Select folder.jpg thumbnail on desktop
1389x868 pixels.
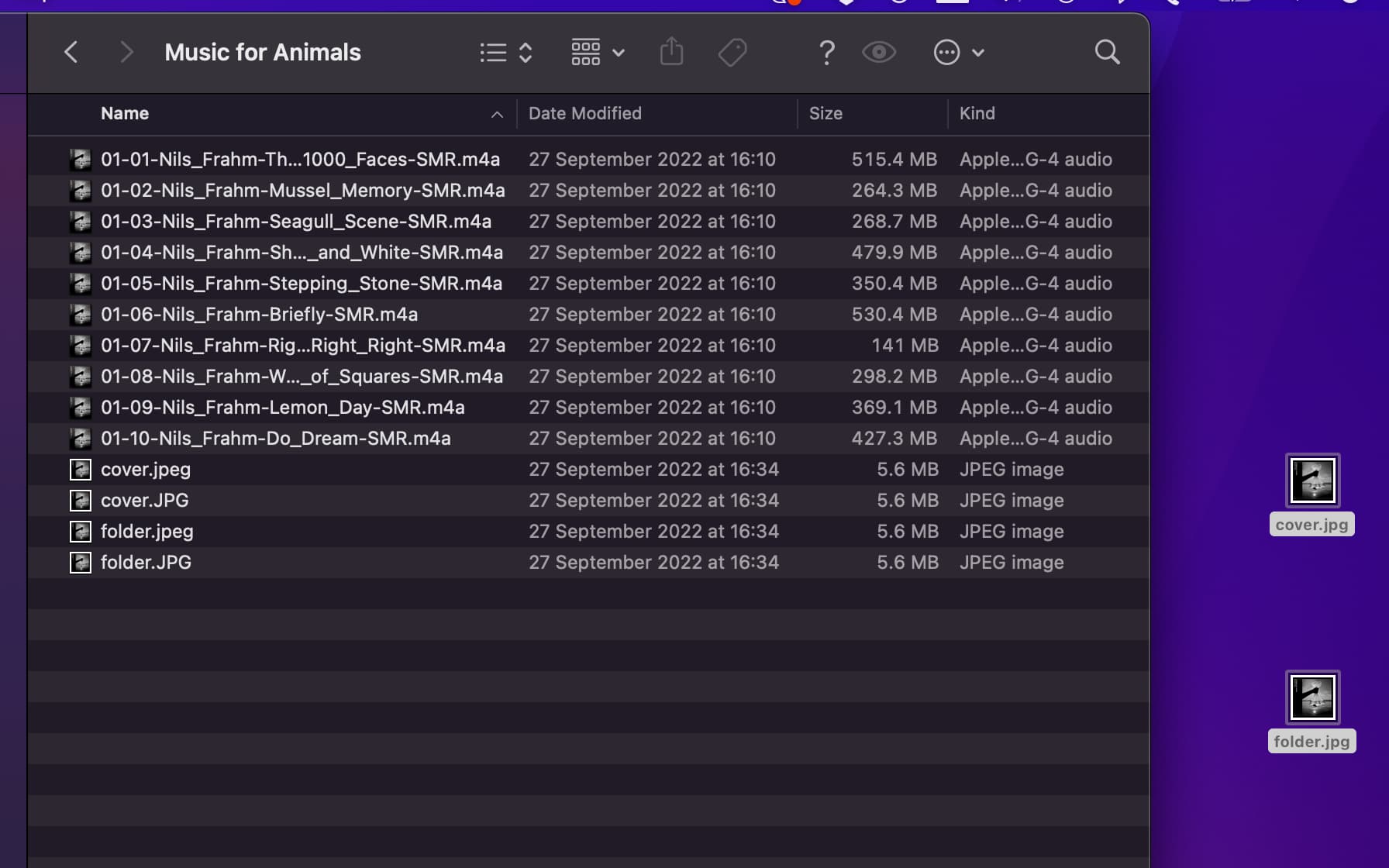pyautogui.click(x=1312, y=698)
